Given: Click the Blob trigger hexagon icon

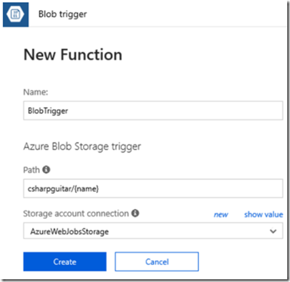Looking at the screenshot, I should click(16, 14).
